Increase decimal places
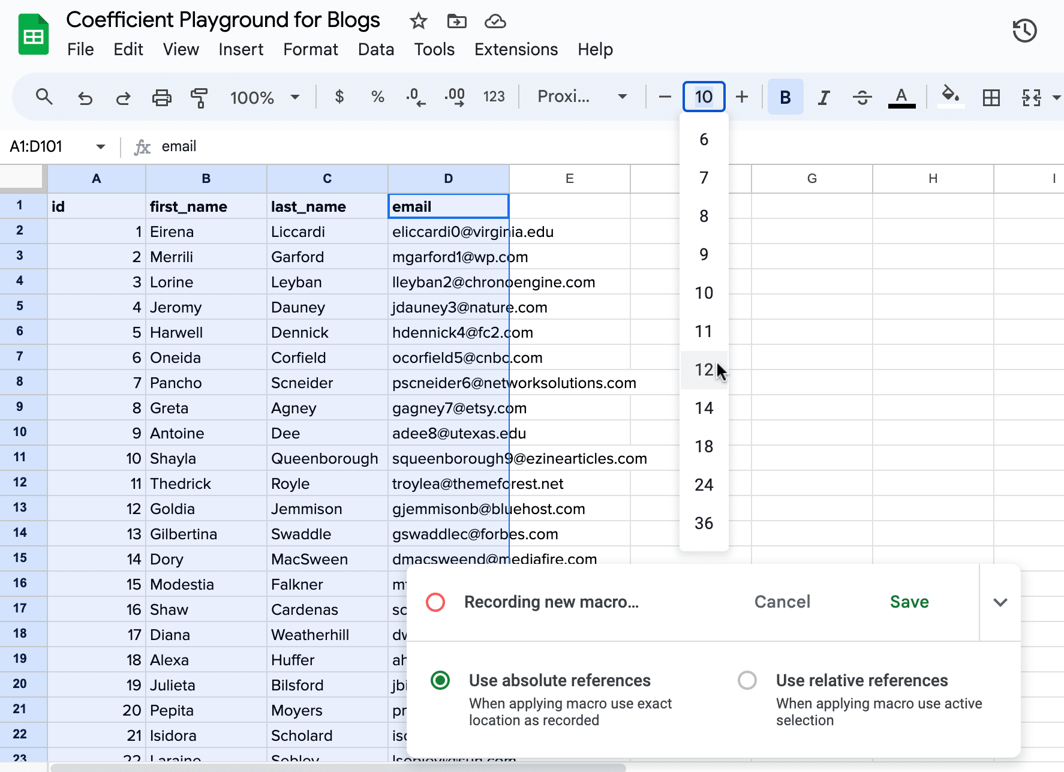The height and width of the screenshot is (772, 1064). pos(455,97)
